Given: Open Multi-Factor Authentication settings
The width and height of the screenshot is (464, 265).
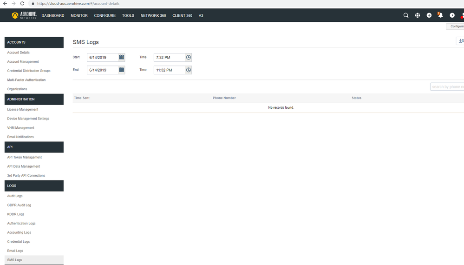Looking at the screenshot, I should [x=26, y=80].
